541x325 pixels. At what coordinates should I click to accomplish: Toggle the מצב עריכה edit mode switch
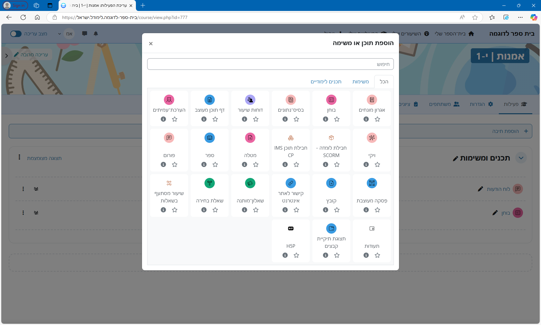click(16, 34)
